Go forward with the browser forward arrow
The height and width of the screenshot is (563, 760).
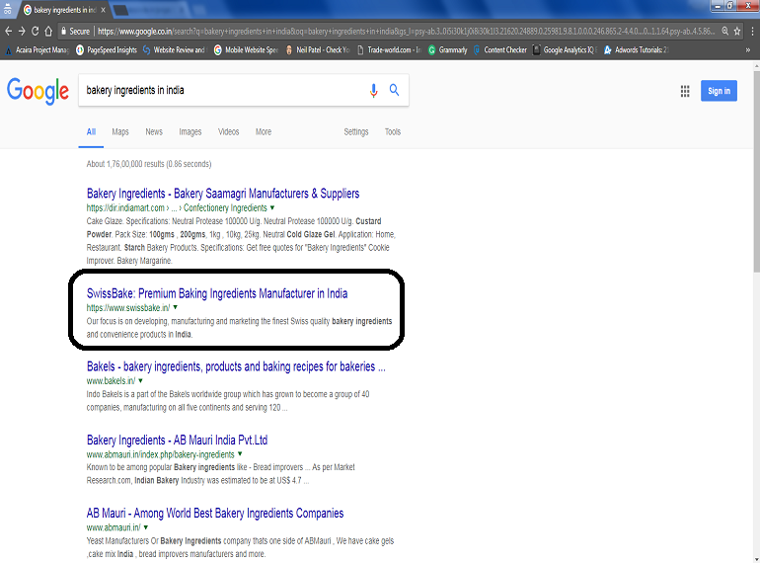click(x=22, y=31)
